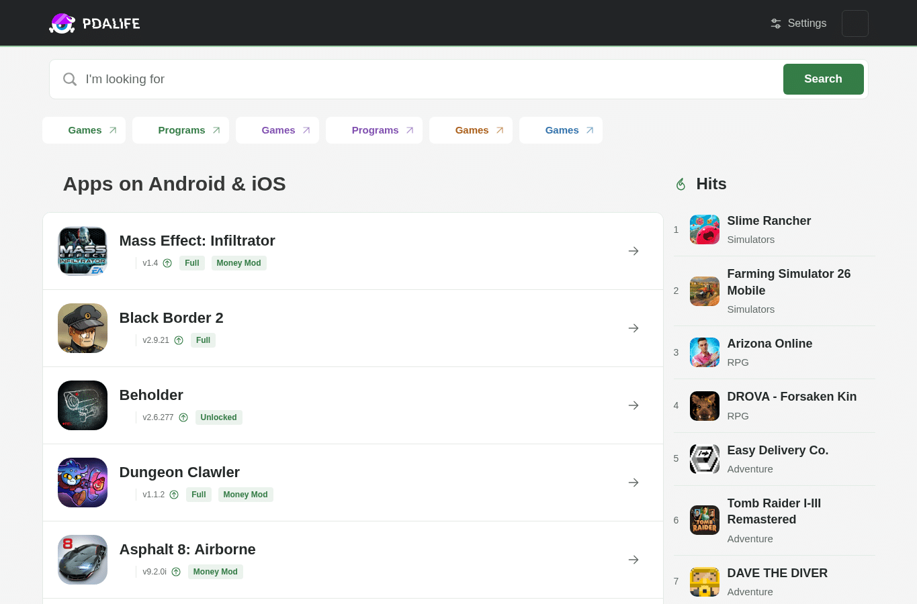Screen dimensions: 917x604
Task: Open the green Programs category tab
Action: point(181,130)
